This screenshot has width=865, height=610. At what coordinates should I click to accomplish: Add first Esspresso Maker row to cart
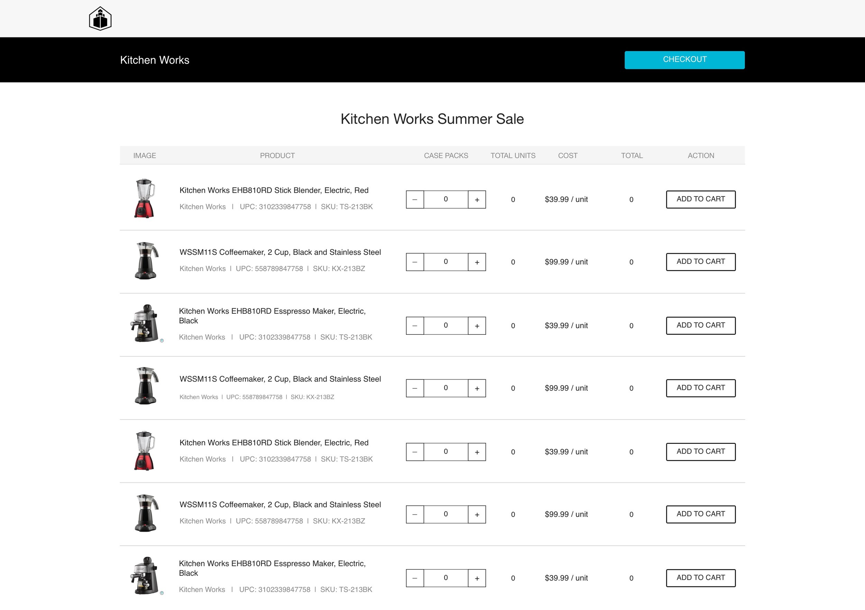coord(701,326)
